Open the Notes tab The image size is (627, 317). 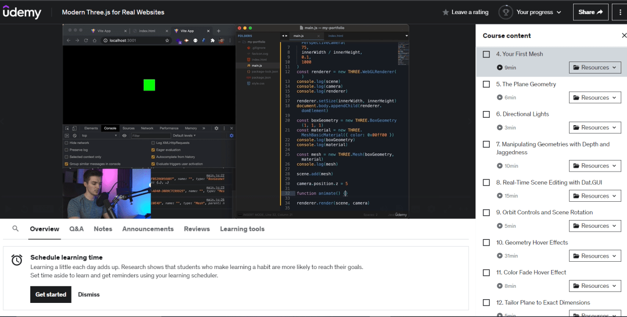point(103,229)
